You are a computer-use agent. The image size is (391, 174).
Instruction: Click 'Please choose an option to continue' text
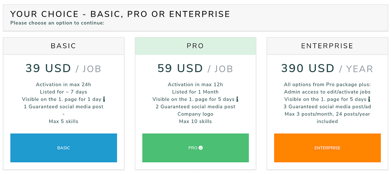57,23
